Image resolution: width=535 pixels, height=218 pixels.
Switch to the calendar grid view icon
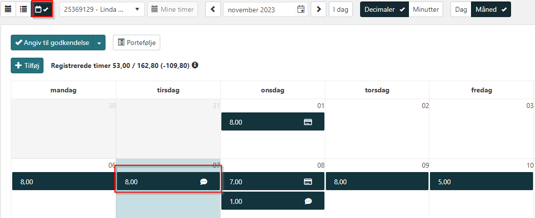click(8, 9)
